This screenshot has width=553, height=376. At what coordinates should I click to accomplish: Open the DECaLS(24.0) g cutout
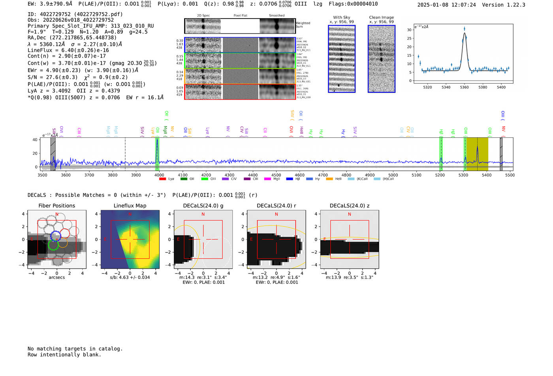coord(203,239)
